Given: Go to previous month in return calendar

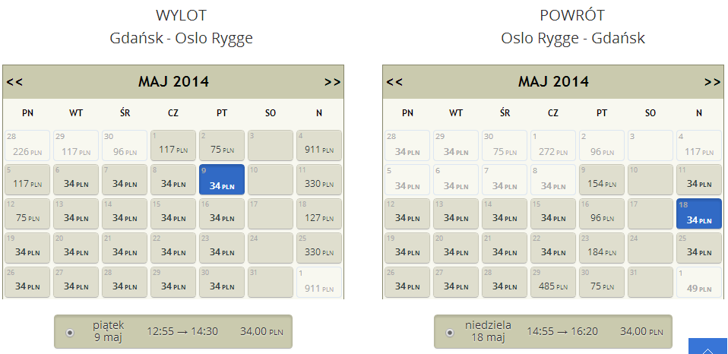Looking at the screenshot, I should coord(394,82).
